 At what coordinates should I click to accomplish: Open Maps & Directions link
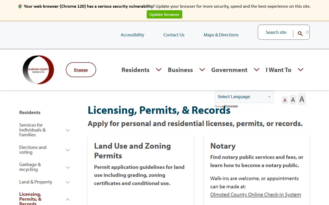221,35
